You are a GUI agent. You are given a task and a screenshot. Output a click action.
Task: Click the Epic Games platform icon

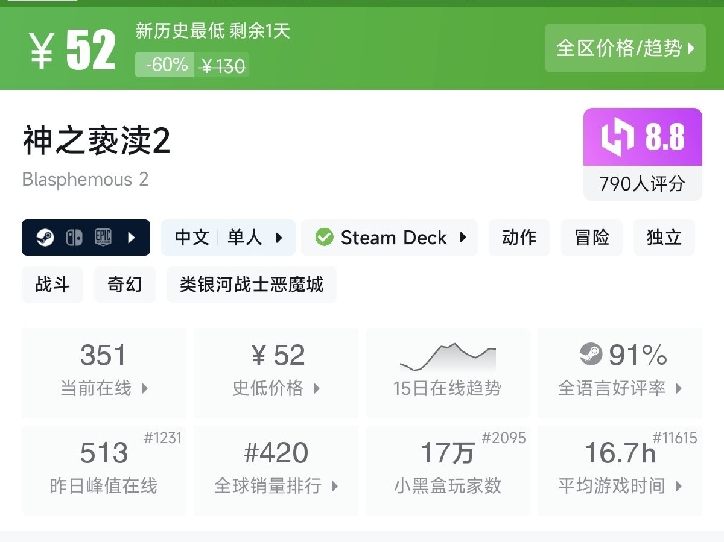coord(103,238)
